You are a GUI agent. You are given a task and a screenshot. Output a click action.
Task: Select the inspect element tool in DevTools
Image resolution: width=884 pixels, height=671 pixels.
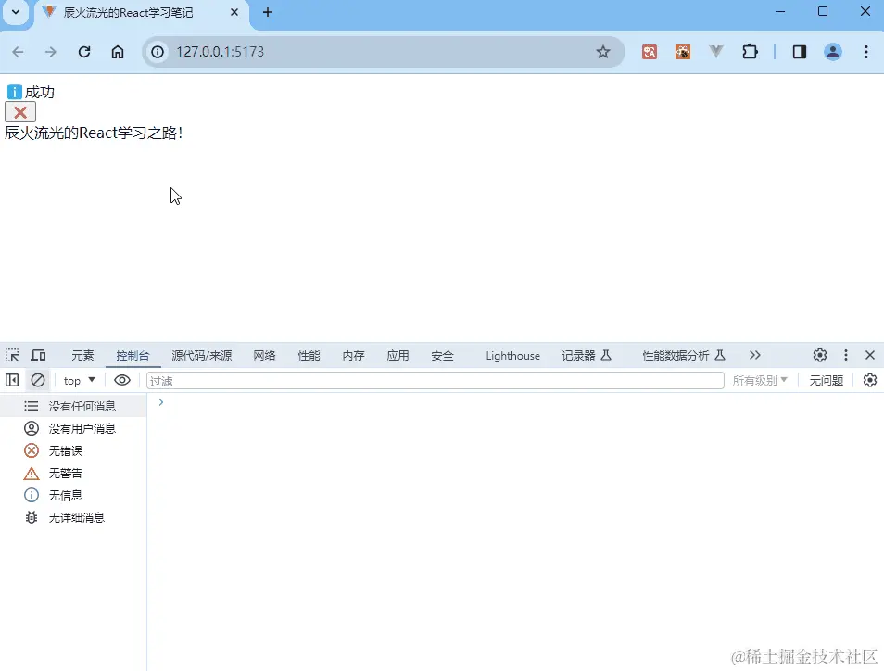13,355
